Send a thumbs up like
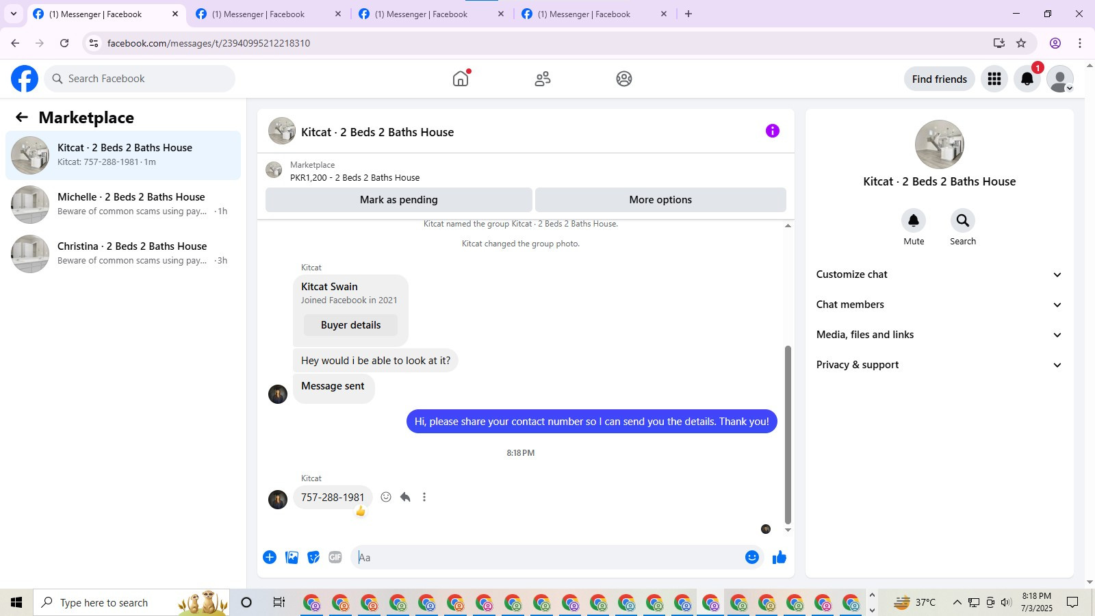The image size is (1095, 616). (x=780, y=557)
